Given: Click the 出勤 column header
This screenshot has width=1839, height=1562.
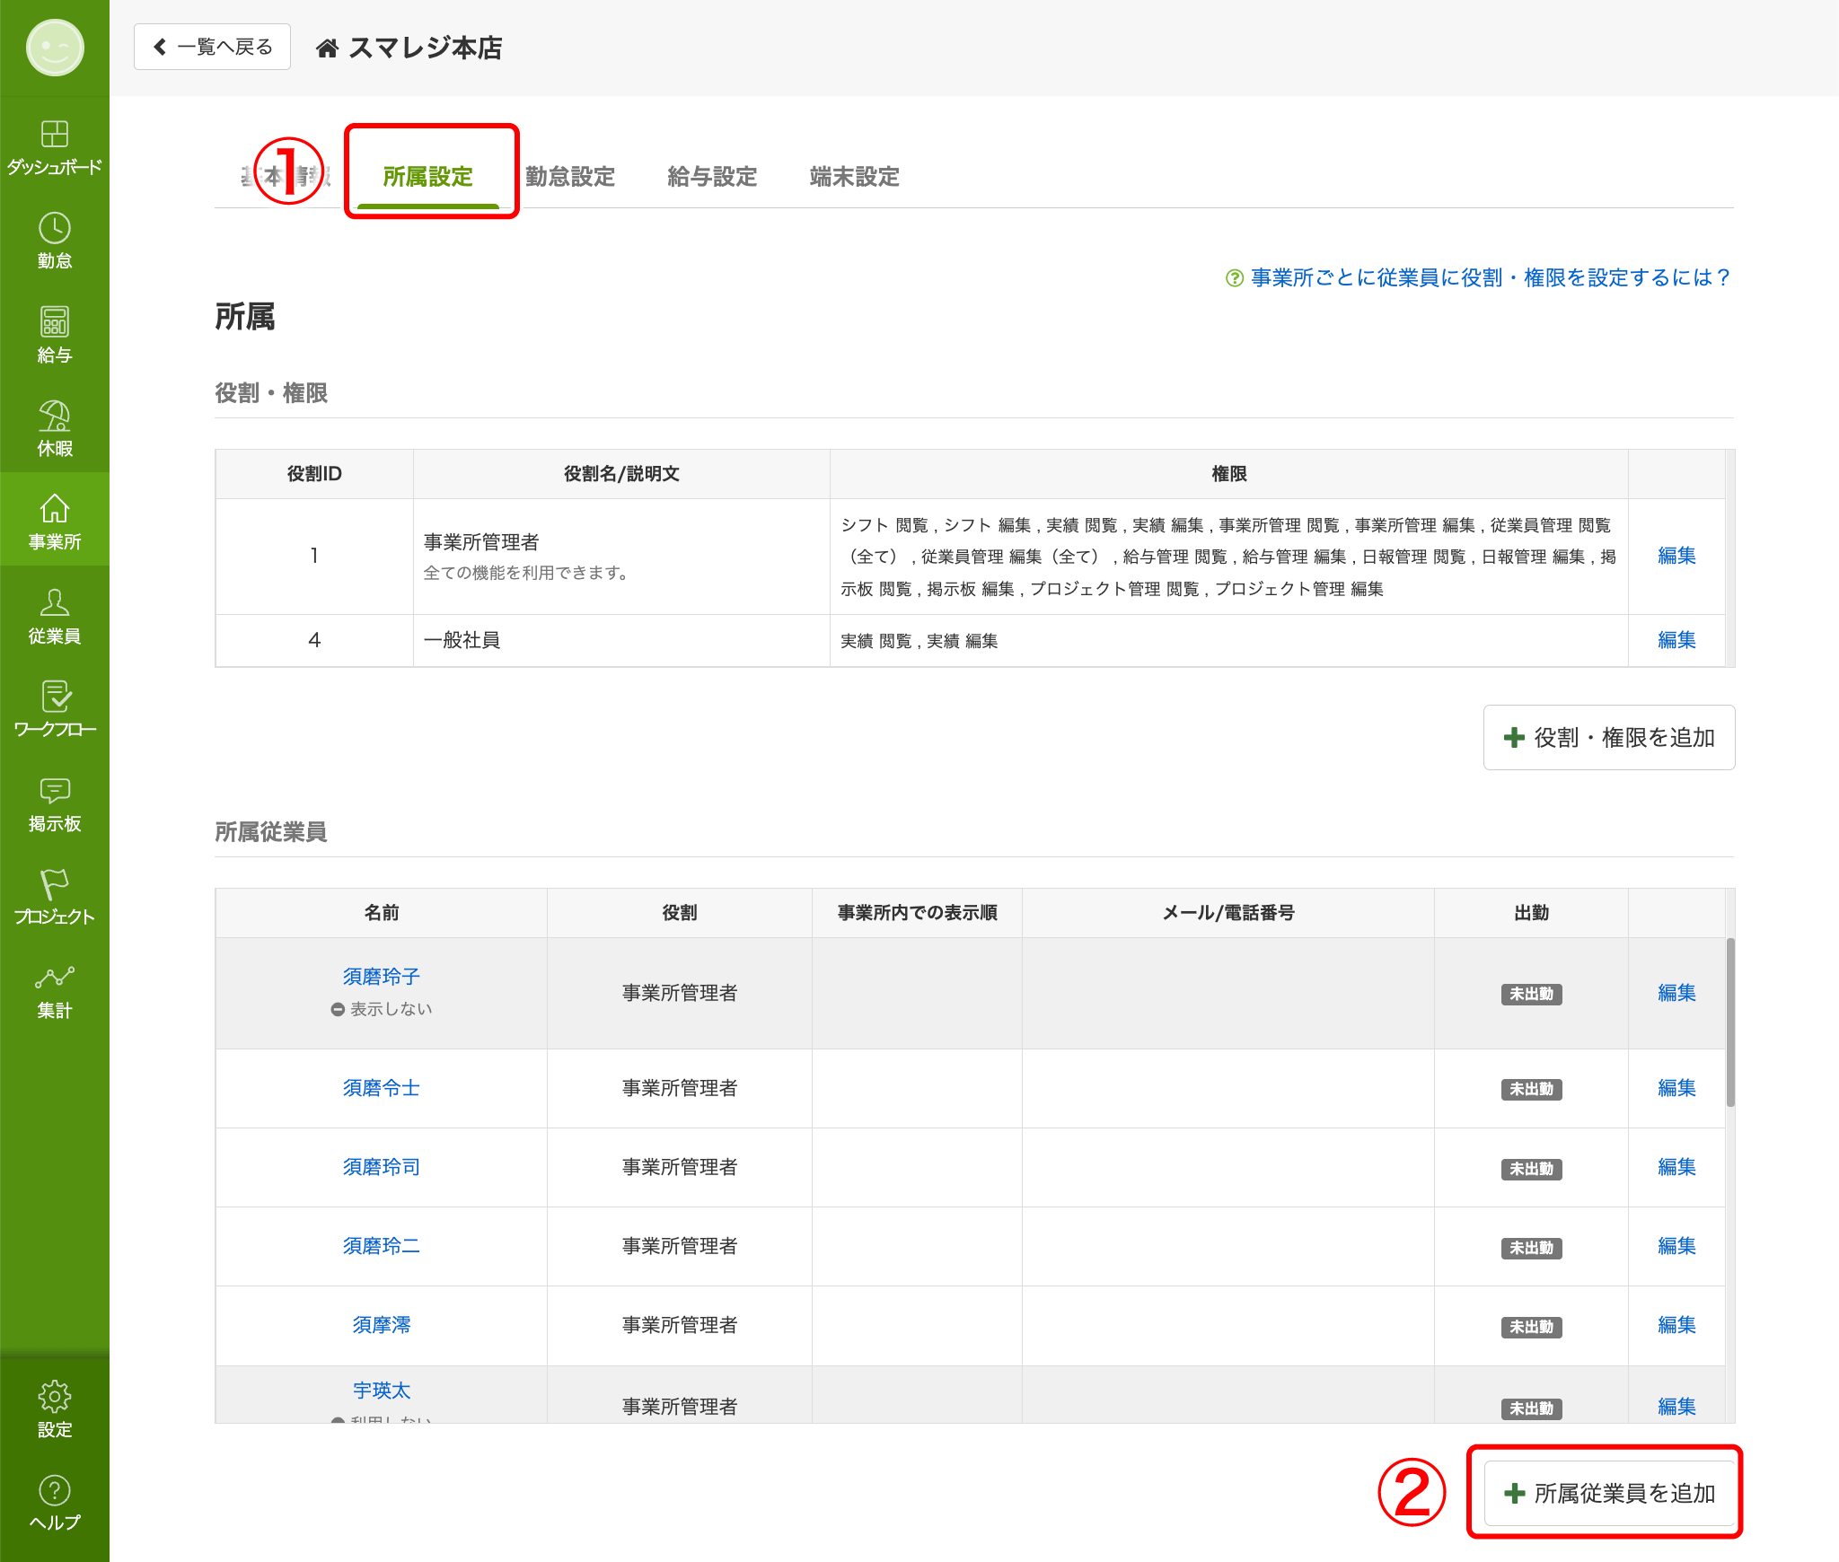Looking at the screenshot, I should 1531,913.
